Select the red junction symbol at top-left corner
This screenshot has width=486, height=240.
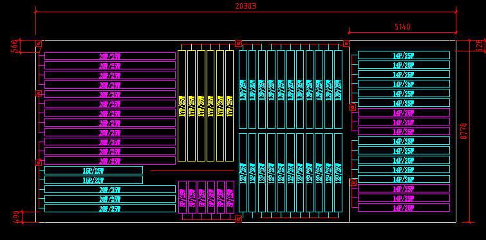pos(39,43)
